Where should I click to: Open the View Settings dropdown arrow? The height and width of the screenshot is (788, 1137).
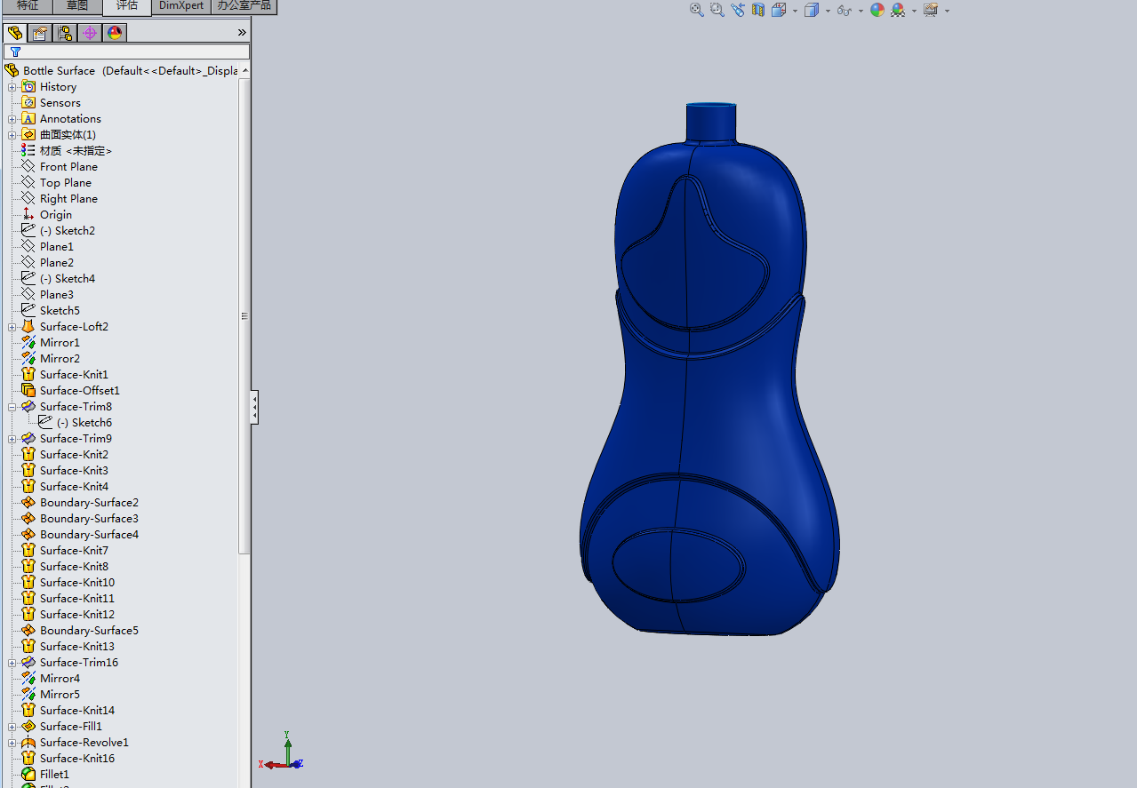tap(947, 12)
